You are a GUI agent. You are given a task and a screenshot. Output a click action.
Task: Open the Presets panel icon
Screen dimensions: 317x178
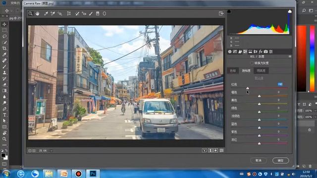coord(271,51)
